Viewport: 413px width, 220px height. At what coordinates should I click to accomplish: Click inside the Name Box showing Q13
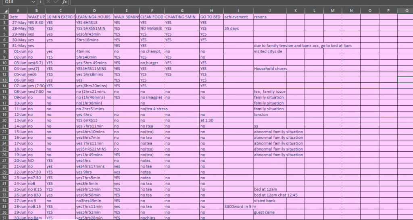(x=16, y=2)
